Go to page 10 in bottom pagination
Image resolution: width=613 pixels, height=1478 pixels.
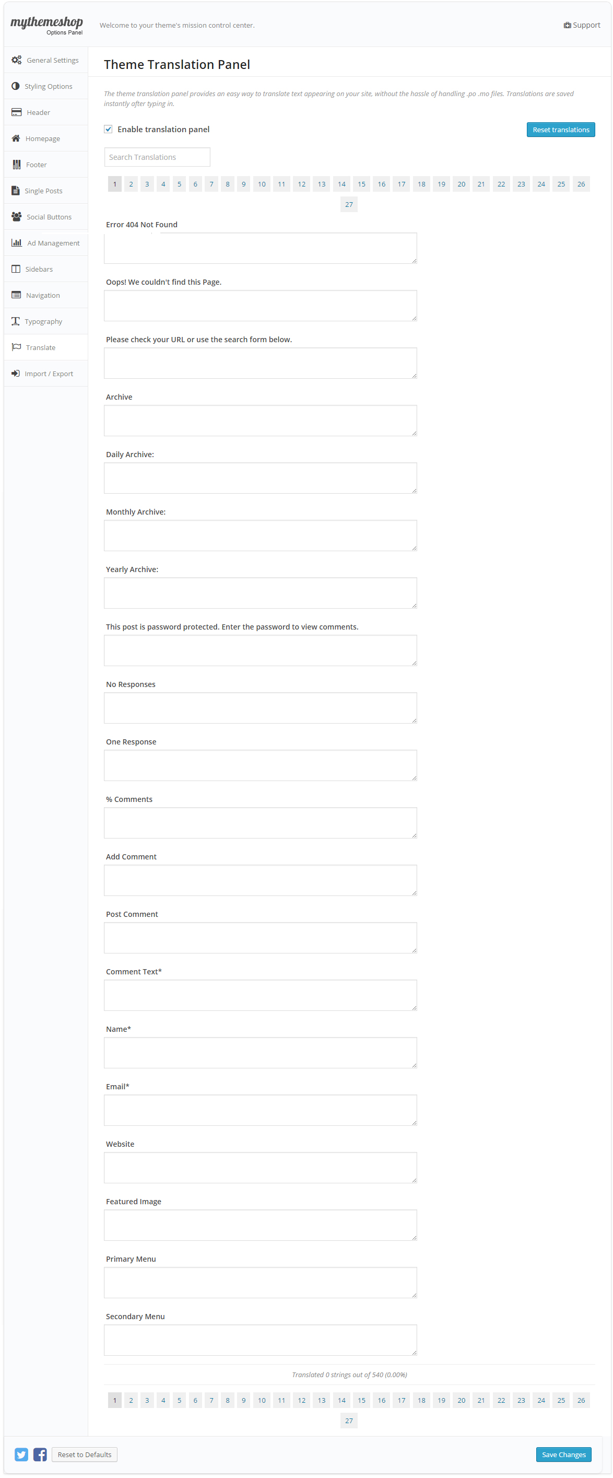pos(262,1400)
